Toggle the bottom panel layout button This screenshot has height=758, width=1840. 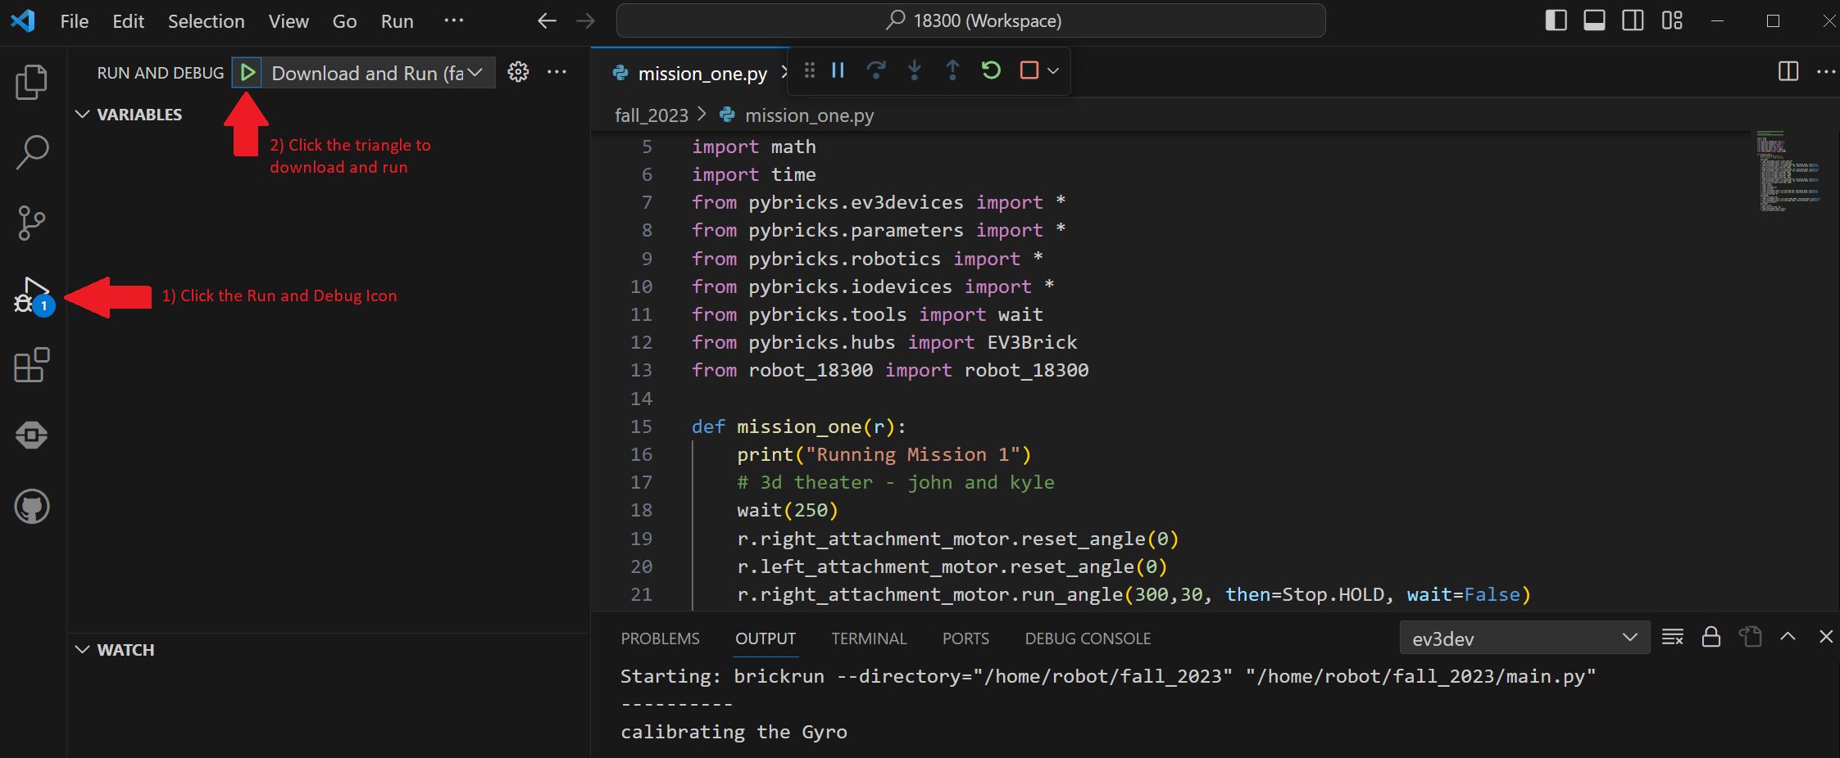[1594, 20]
